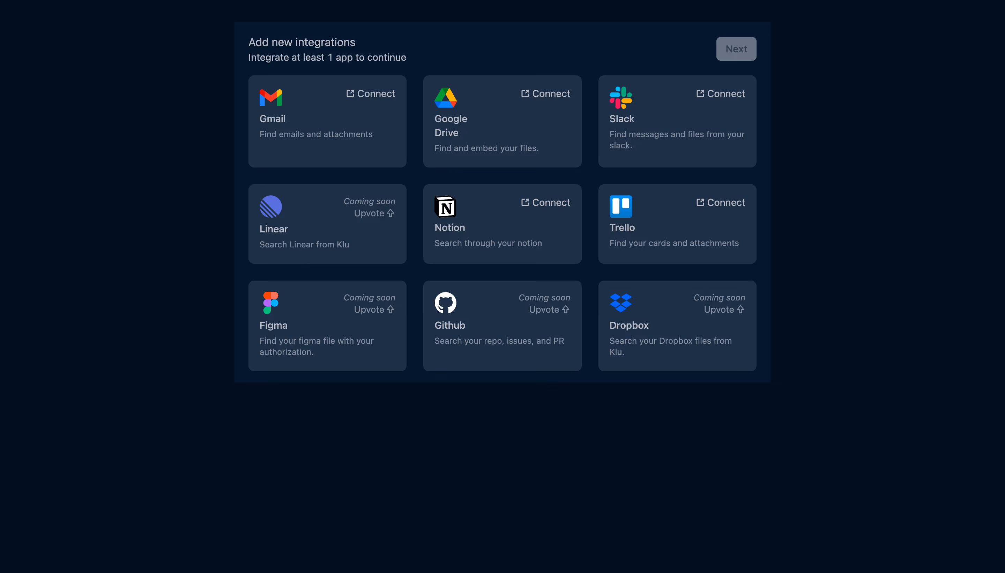The height and width of the screenshot is (573, 1005).
Task: Click 'Coming soon' label on Figma card
Action: pyautogui.click(x=369, y=298)
